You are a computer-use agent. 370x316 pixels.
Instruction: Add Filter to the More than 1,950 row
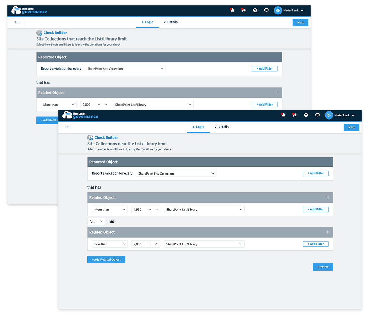coord(316,209)
